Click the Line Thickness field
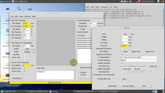The height and width of the screenshot is (93, 165). click(x=26, y=26)
